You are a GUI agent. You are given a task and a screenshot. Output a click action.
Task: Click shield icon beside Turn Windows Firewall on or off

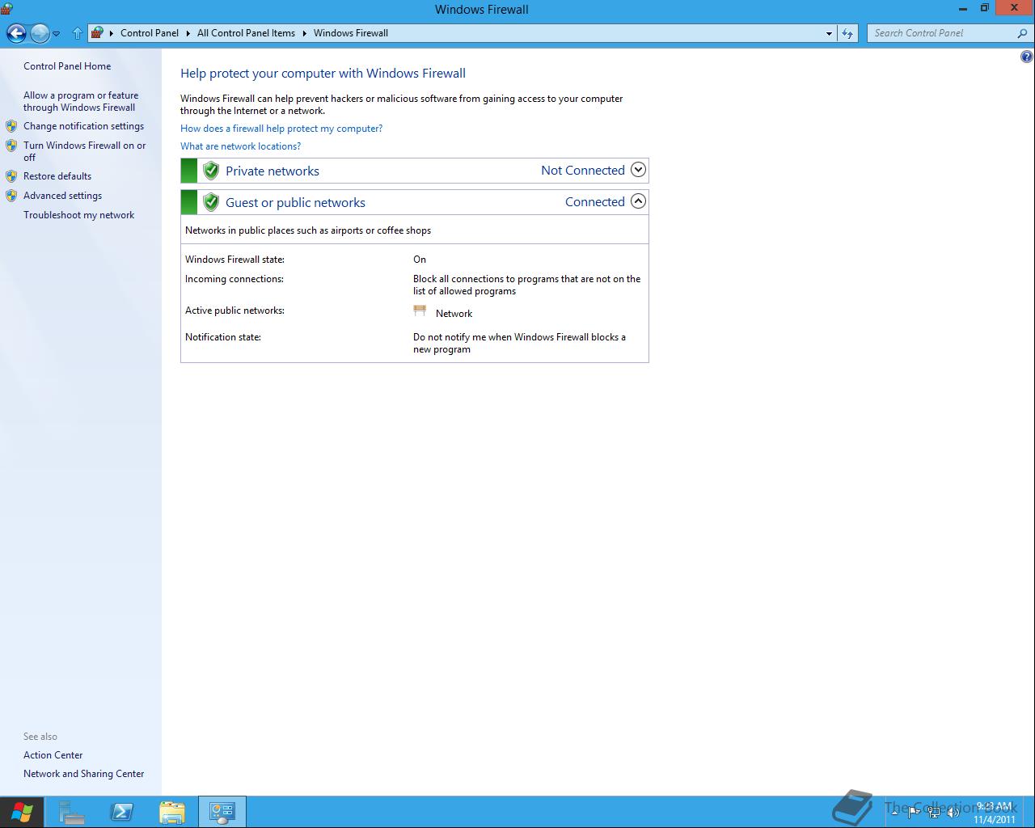pyautogui.click(x=11, y=146)
